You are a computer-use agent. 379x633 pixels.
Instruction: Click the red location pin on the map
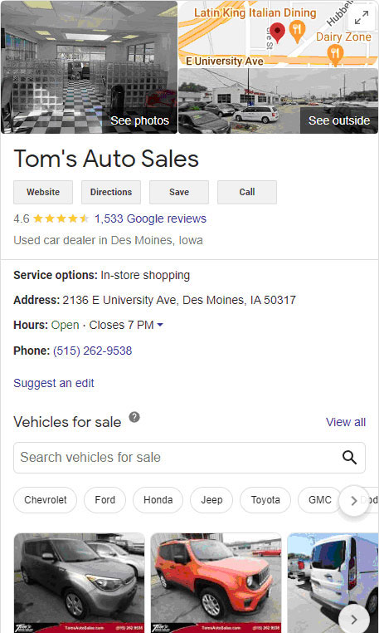coord(277,32)
